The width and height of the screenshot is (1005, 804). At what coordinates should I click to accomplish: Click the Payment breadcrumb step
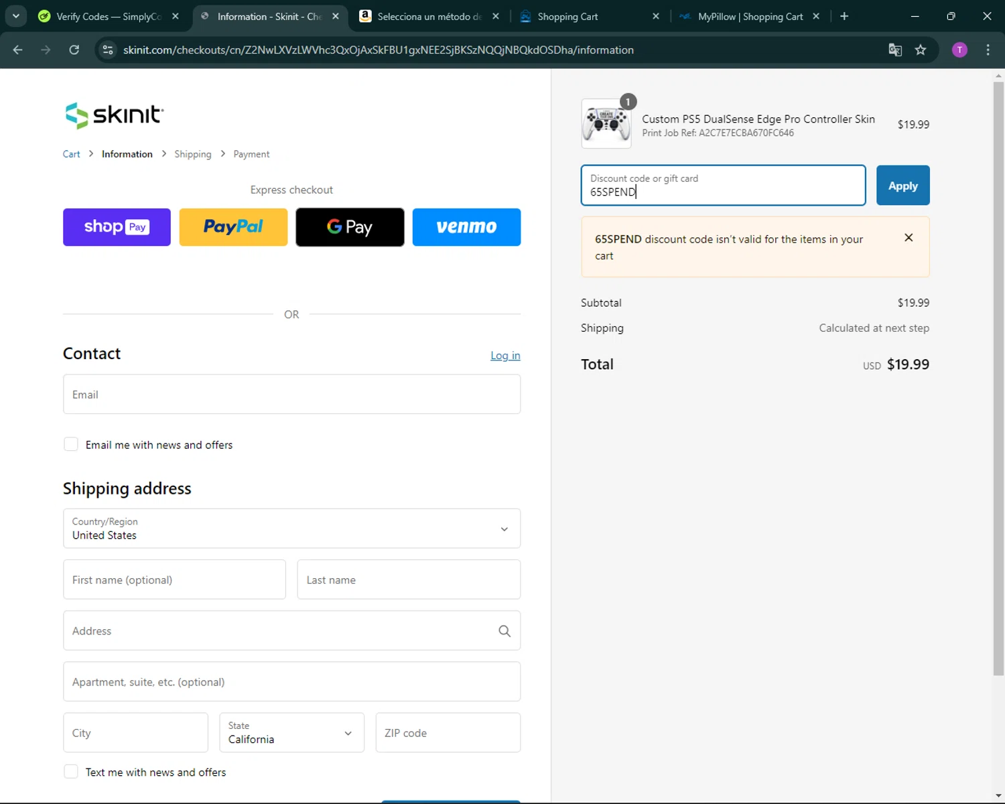251,154
